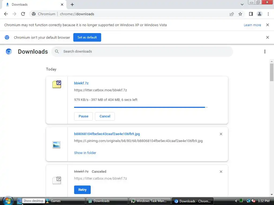
Task: Click the Chromium logo beside Downloads heading
Action: [9, 52]
